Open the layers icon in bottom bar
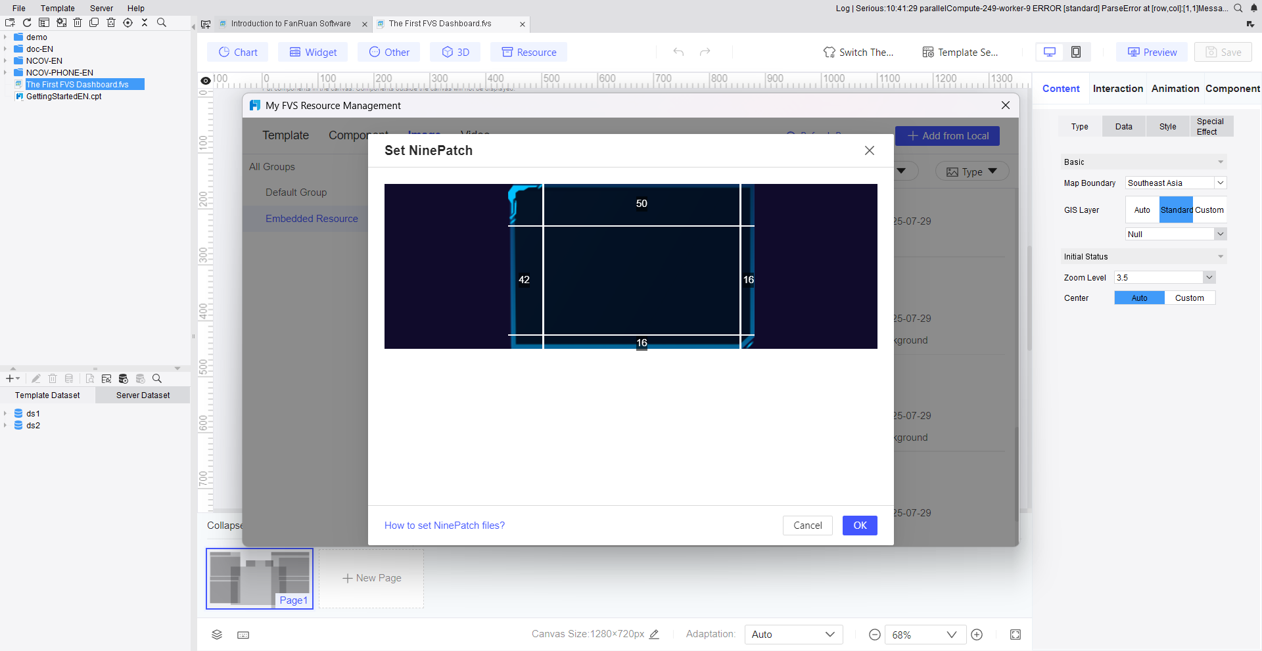The width and height of the screenshot is (1262, 651). [217, 635]
